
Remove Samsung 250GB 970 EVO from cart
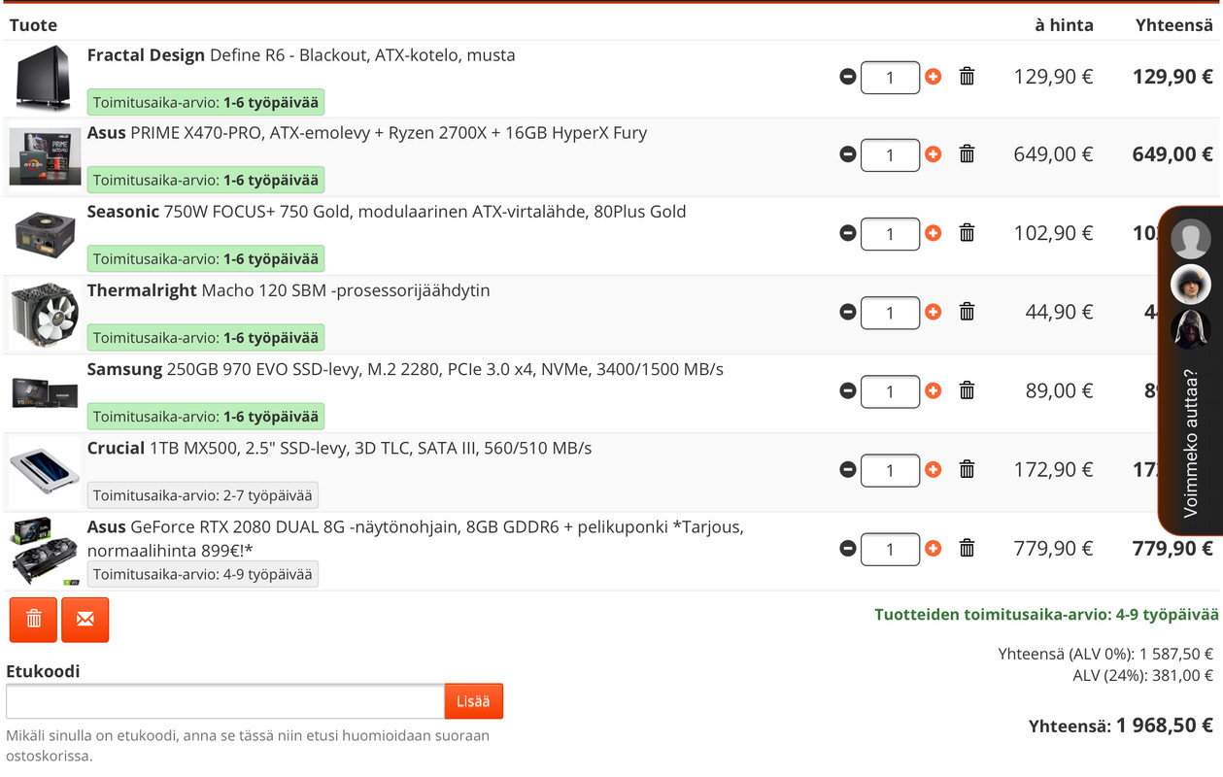(x=967, y=390)
